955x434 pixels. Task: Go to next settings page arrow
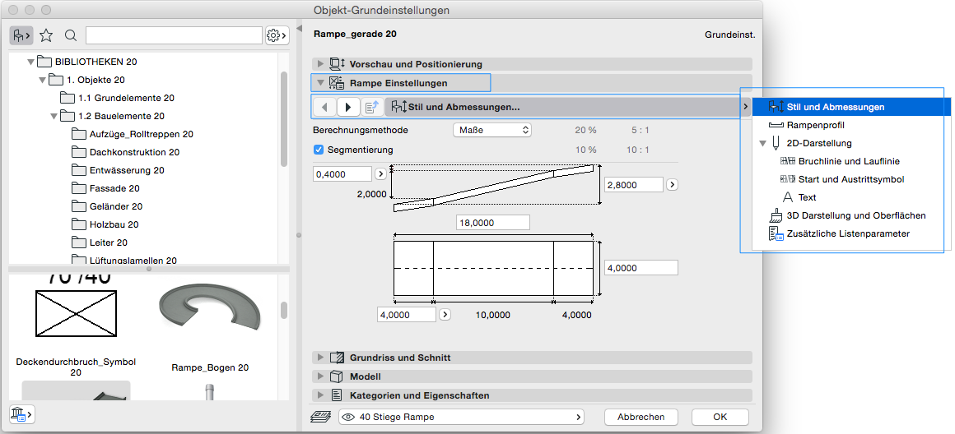tap(348, 107)
